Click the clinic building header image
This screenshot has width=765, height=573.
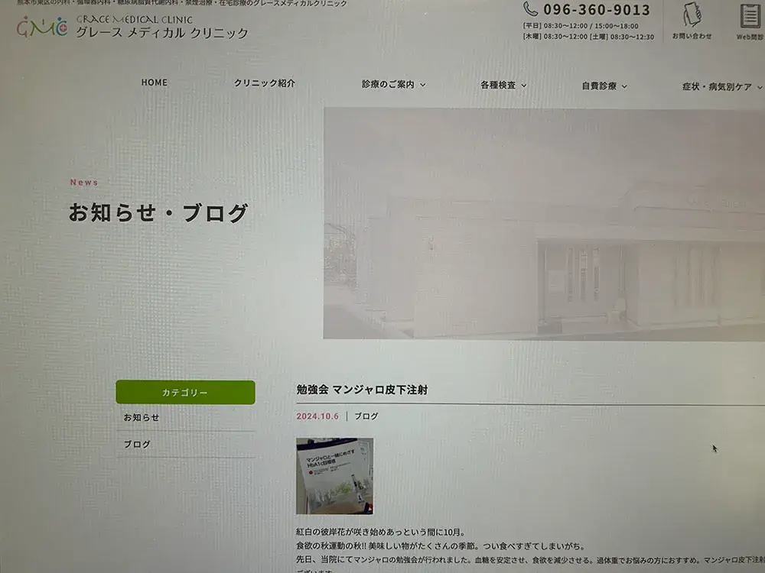tap(544, 224)
